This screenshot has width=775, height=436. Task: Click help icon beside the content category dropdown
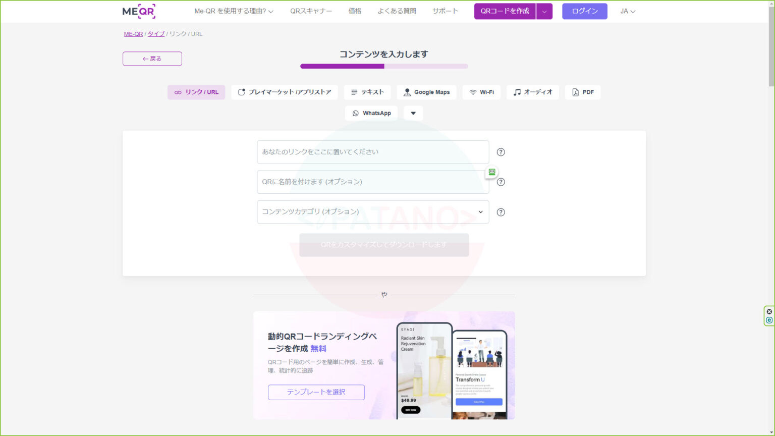pyautogui.click(x=501, y=212)
